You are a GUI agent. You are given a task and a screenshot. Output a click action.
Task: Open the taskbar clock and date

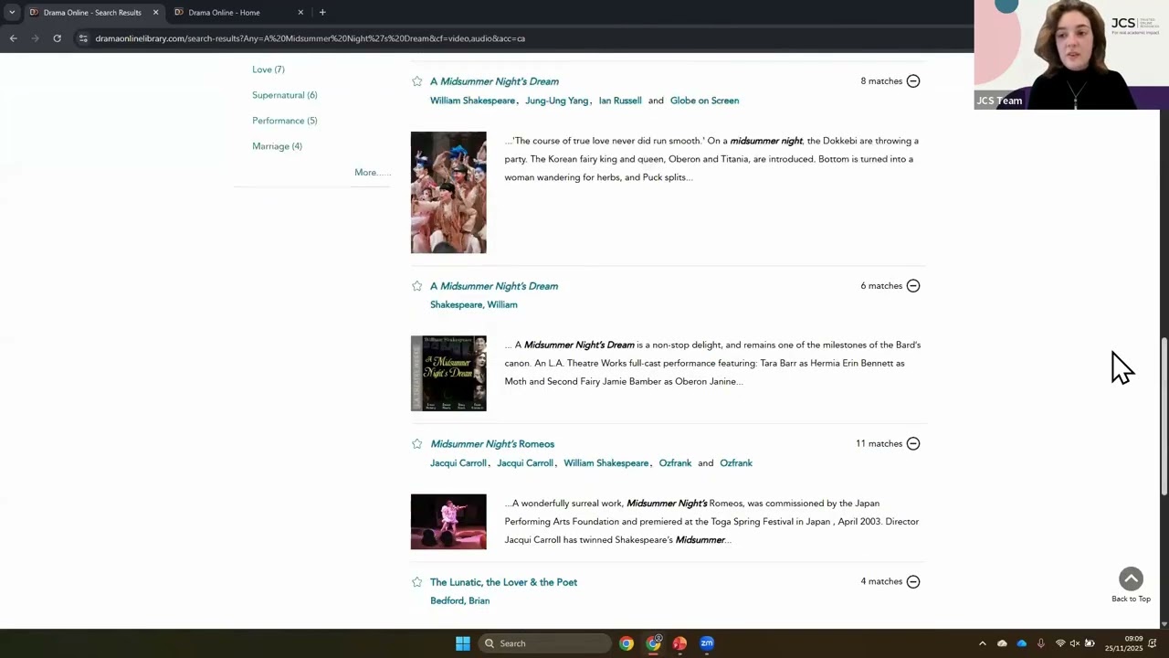coord(1123,643)
